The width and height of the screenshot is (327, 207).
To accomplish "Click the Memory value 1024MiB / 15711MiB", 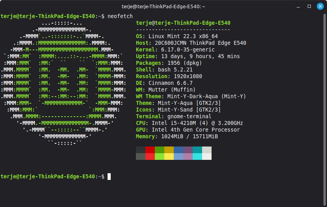I will pyautogui.click(x=190, y=136).
